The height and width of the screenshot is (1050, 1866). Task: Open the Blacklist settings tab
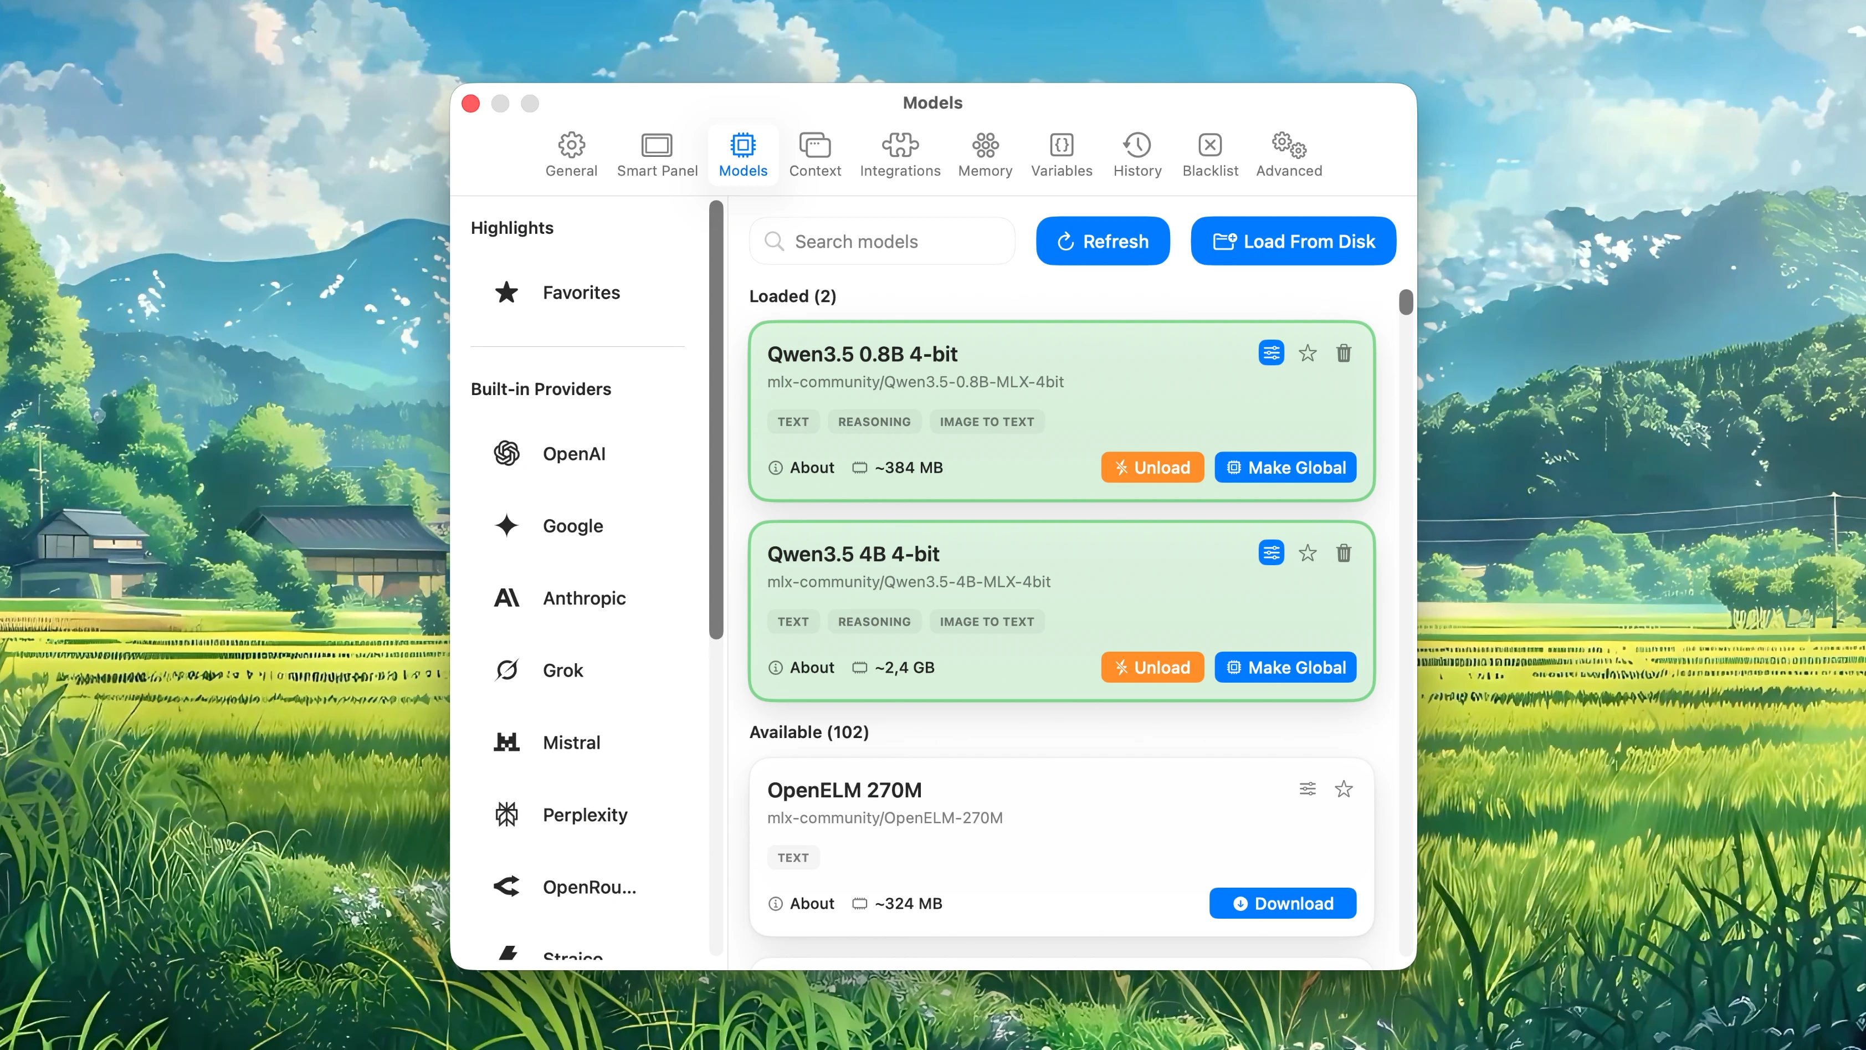1209,153
